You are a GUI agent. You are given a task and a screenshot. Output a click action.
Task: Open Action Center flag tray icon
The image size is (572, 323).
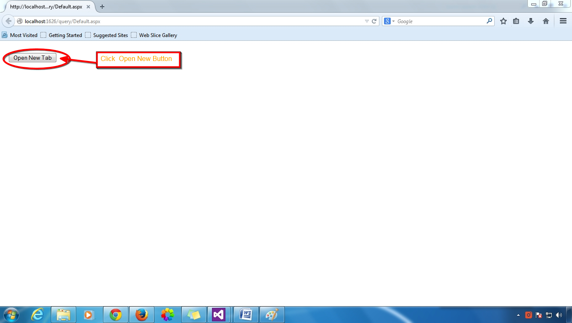pyautogui.click(x=539, y=315)
